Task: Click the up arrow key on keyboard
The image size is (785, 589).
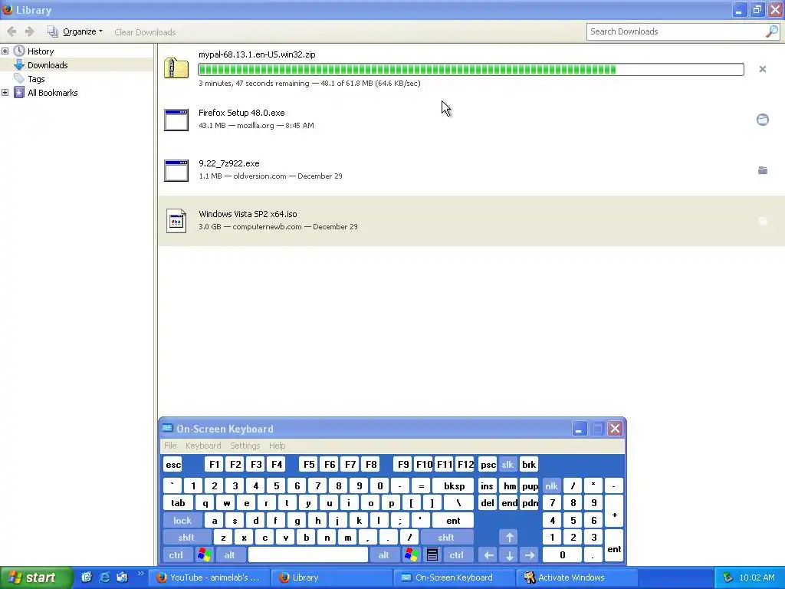Action: click(509, 538)
